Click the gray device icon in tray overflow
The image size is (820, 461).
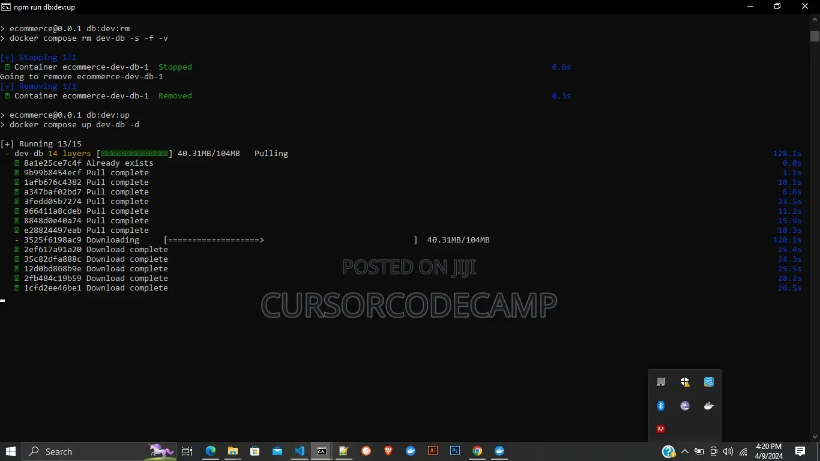661,382
